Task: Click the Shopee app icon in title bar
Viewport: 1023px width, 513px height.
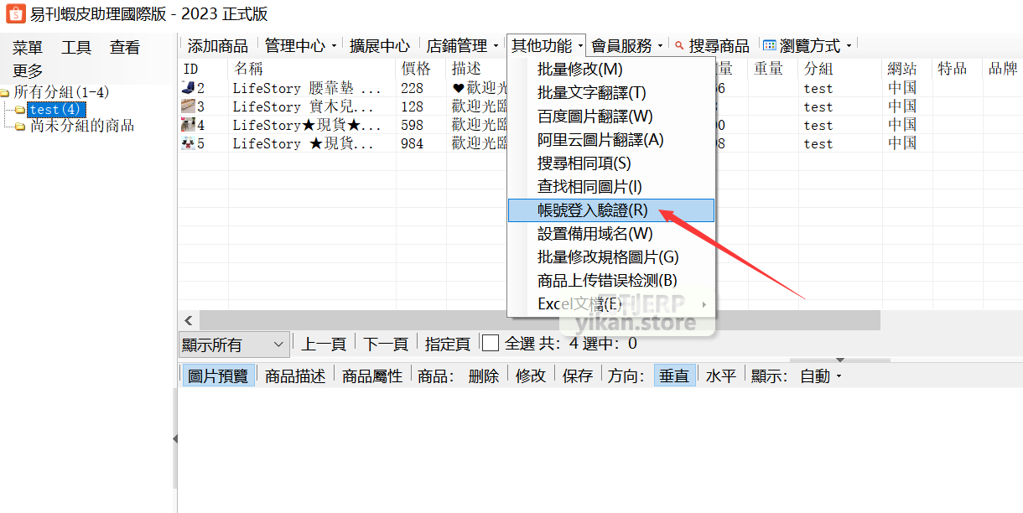Action: point(15,13)
